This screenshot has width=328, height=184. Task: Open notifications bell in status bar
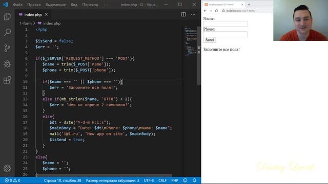pos(194,180)
